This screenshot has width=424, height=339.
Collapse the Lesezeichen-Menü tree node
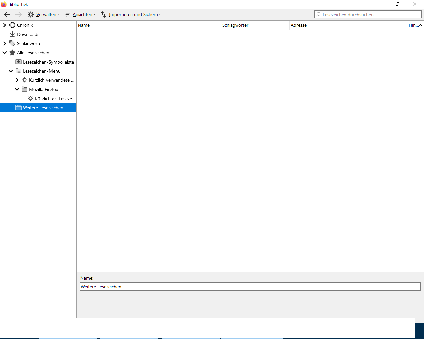[x=11, y=71]
